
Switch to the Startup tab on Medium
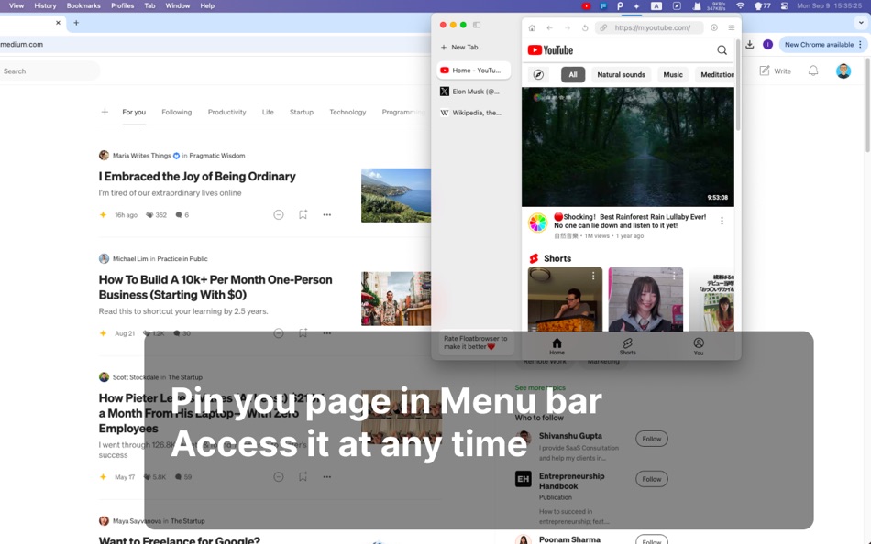click(302, 112)
